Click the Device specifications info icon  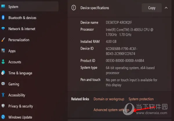pos(74,8)
